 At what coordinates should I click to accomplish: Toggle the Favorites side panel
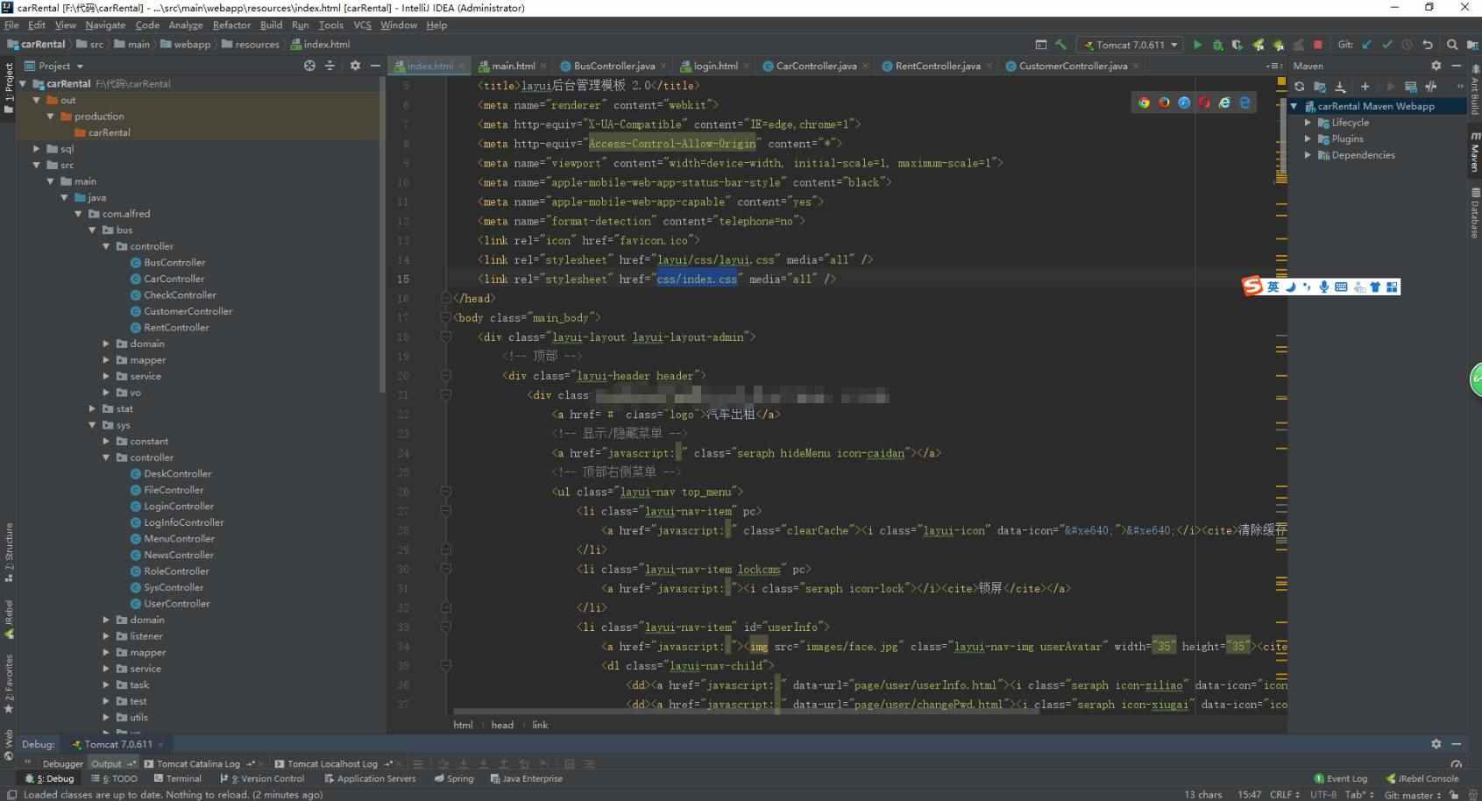tap(9, 684)
